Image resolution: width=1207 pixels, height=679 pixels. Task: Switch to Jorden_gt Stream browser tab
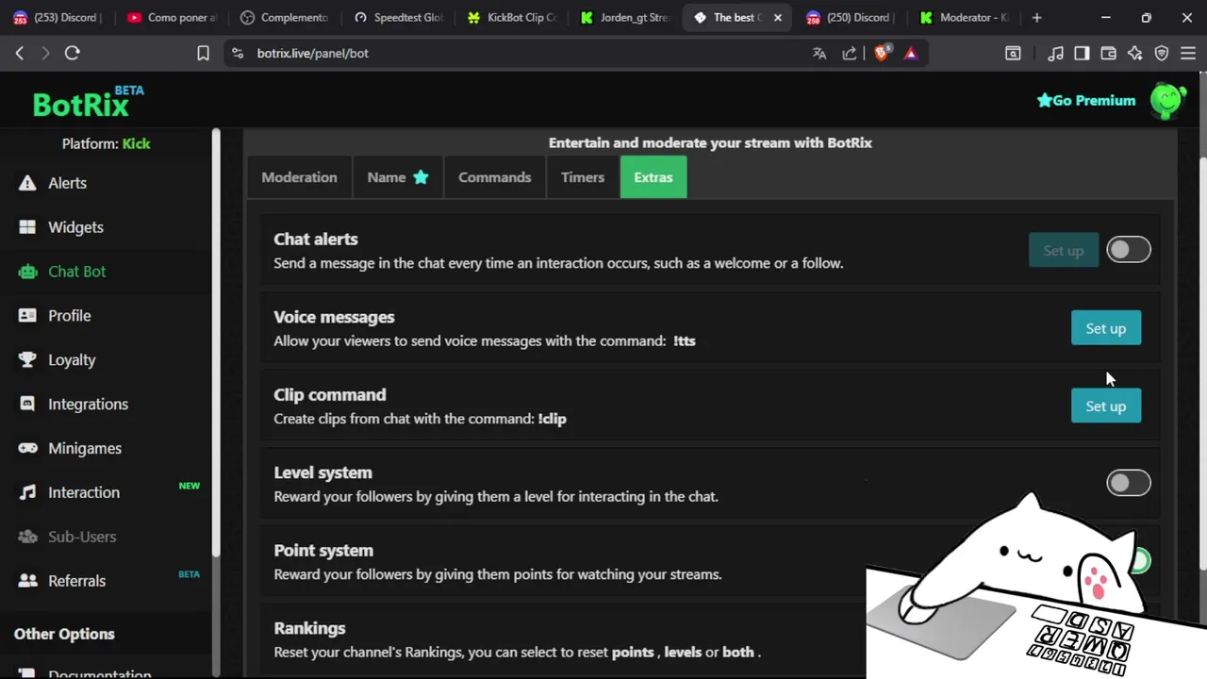[x=624, y=17]
